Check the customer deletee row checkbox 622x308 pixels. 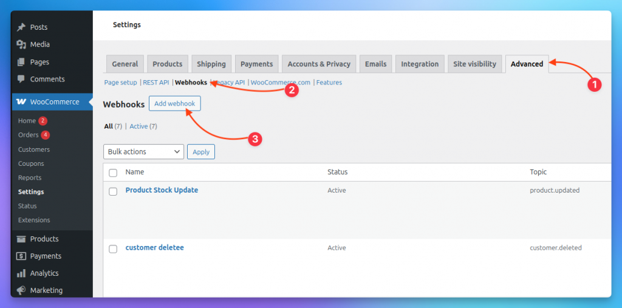(x=113, y=249)
